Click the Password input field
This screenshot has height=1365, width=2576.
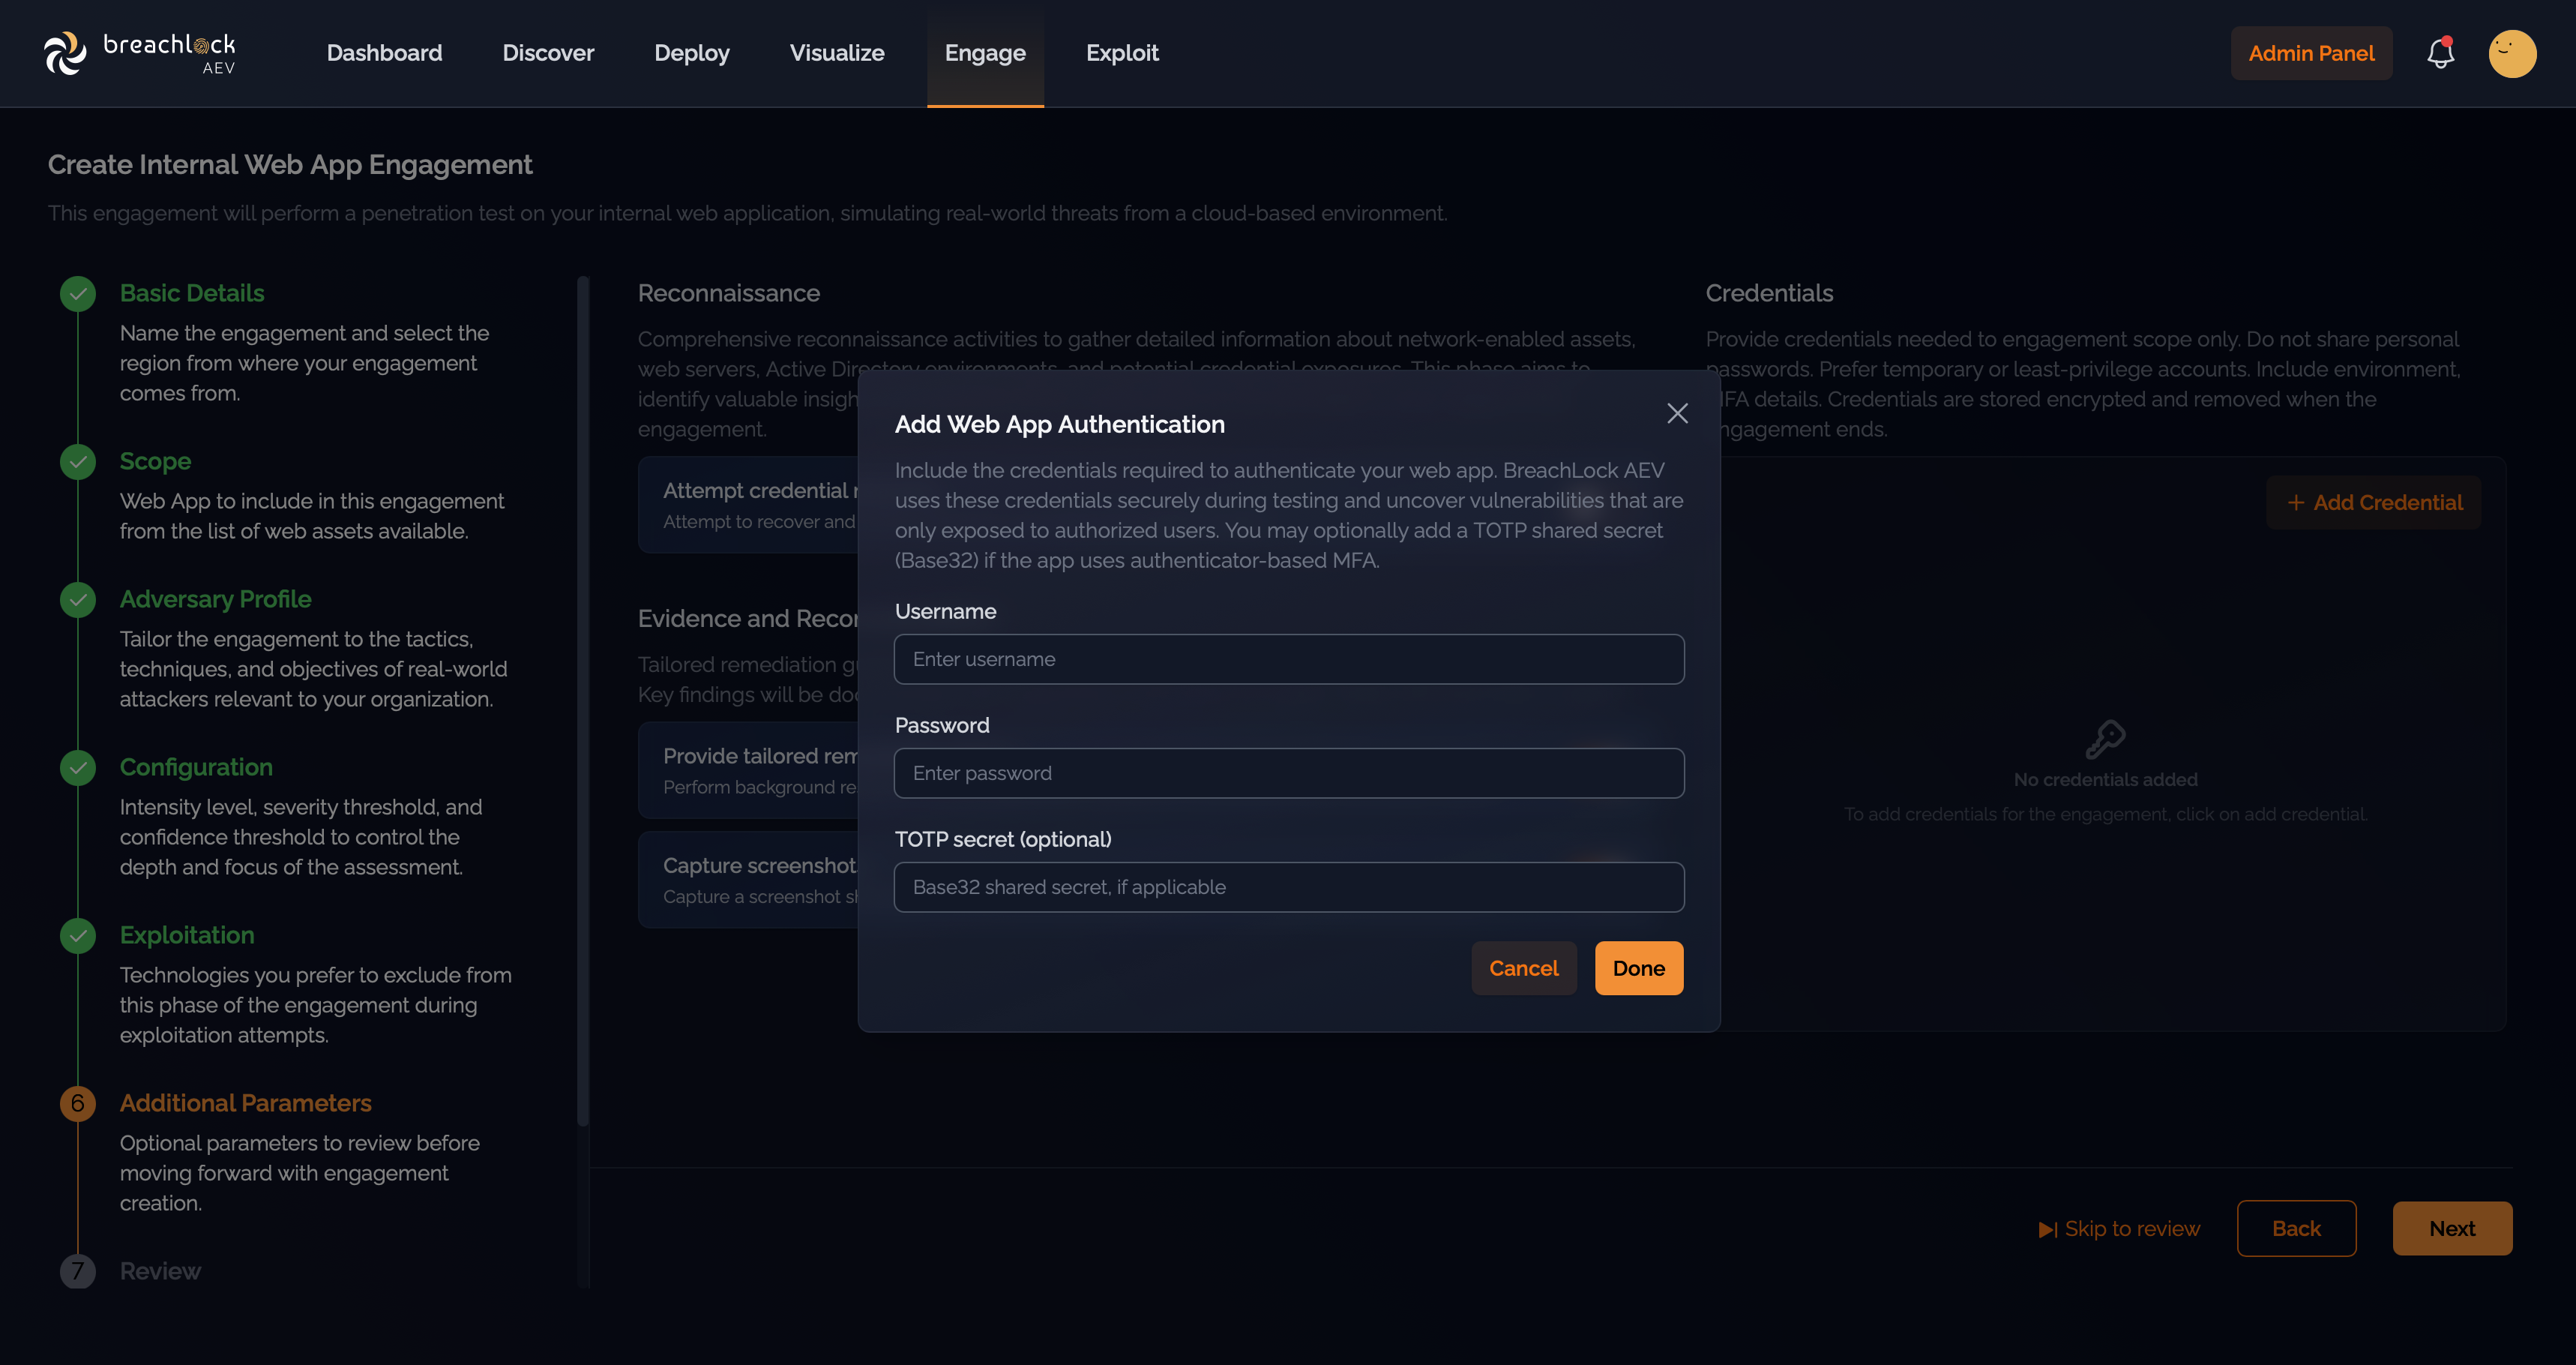pos(1289,773)
